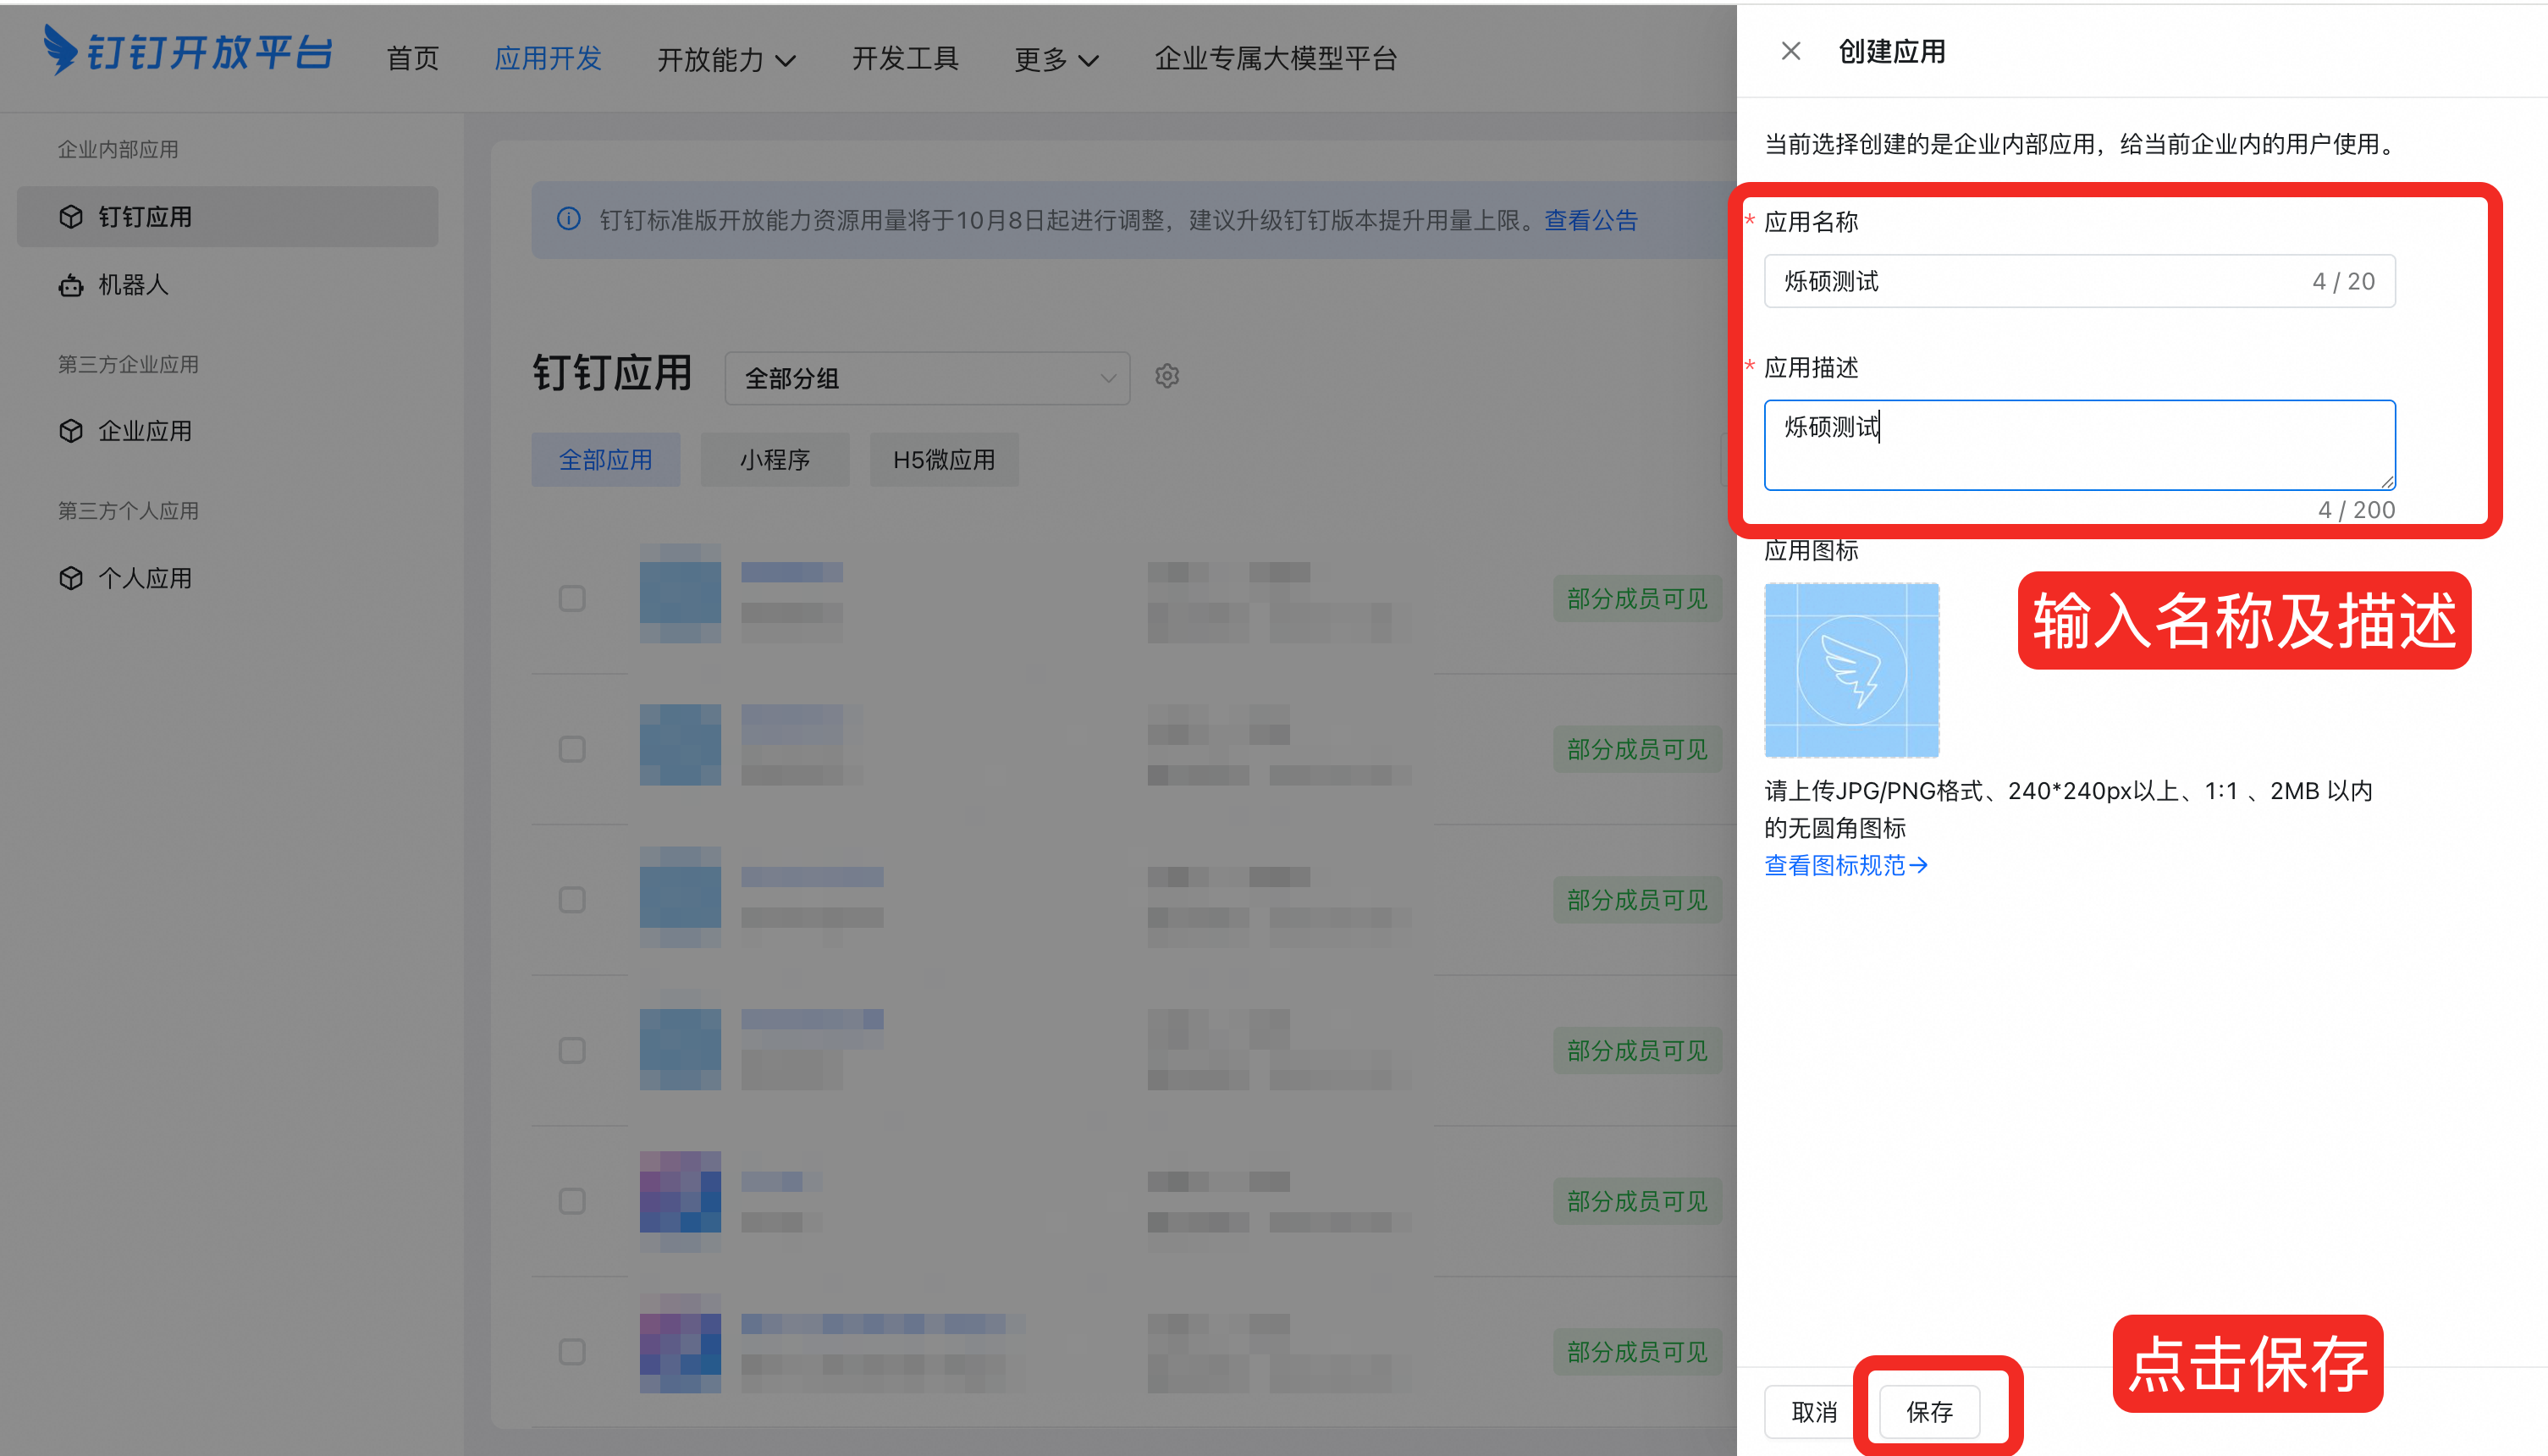Click the fourth row's 部分成员可见 tag
The height and width of the screenshot is (1456, 2548).
tap(1637, 1051)
